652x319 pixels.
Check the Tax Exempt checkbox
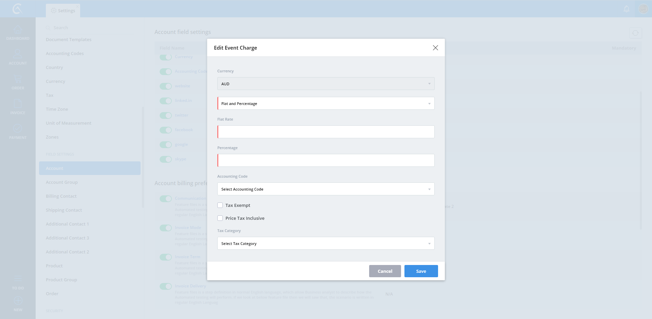(220, 205)
